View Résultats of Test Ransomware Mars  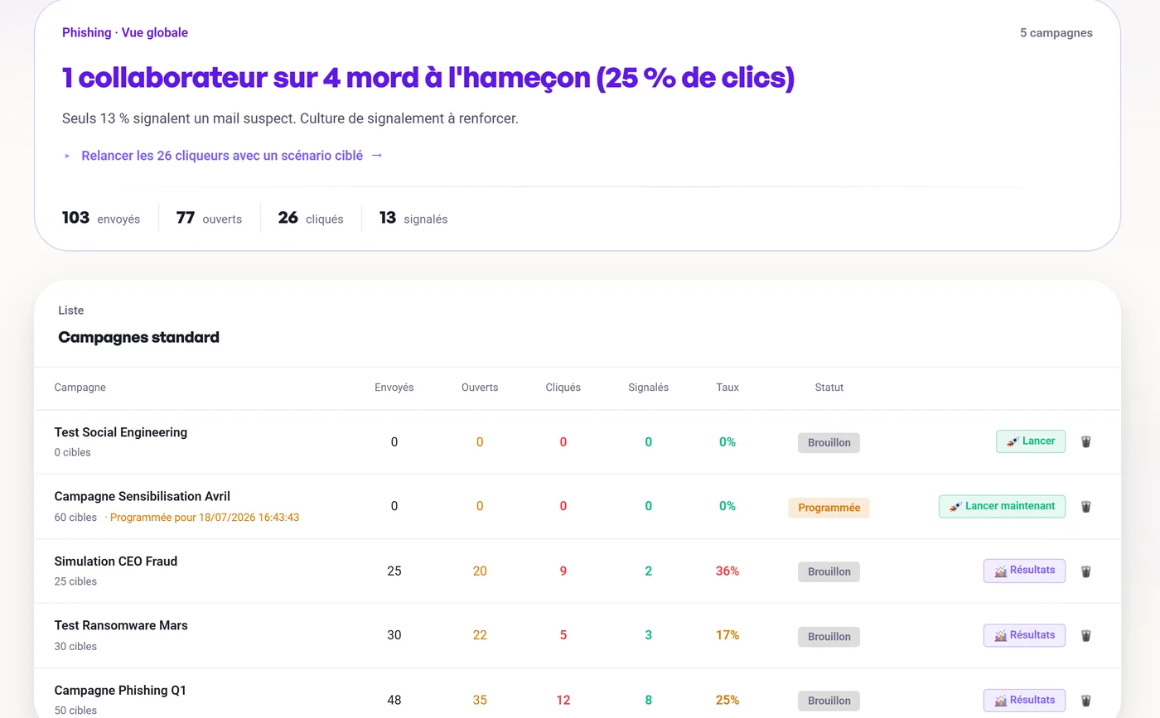(x=1024, y=635)
